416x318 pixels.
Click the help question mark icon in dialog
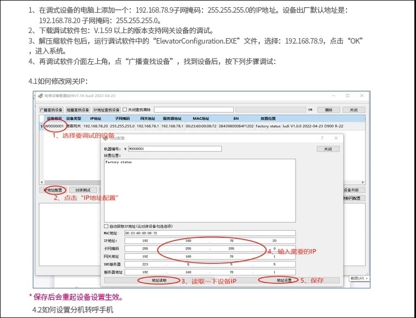(x=322, y=138)
